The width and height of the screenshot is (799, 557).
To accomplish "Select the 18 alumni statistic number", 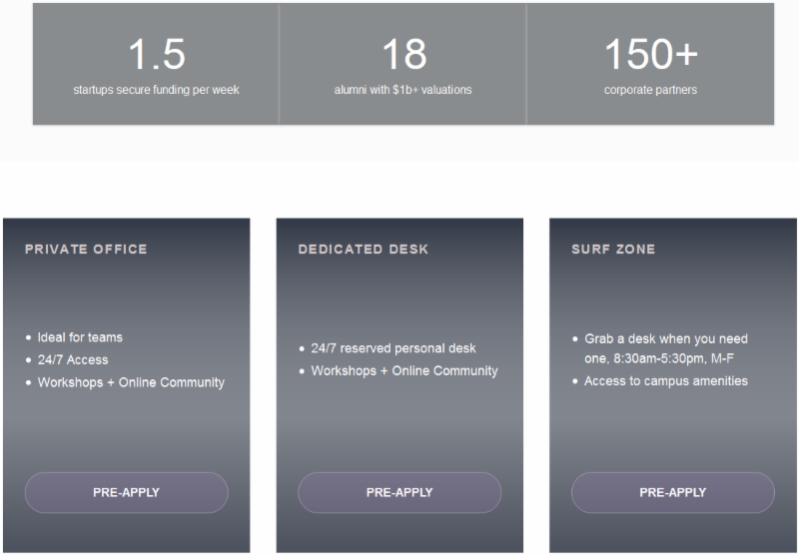I will (x=403, y=55).
